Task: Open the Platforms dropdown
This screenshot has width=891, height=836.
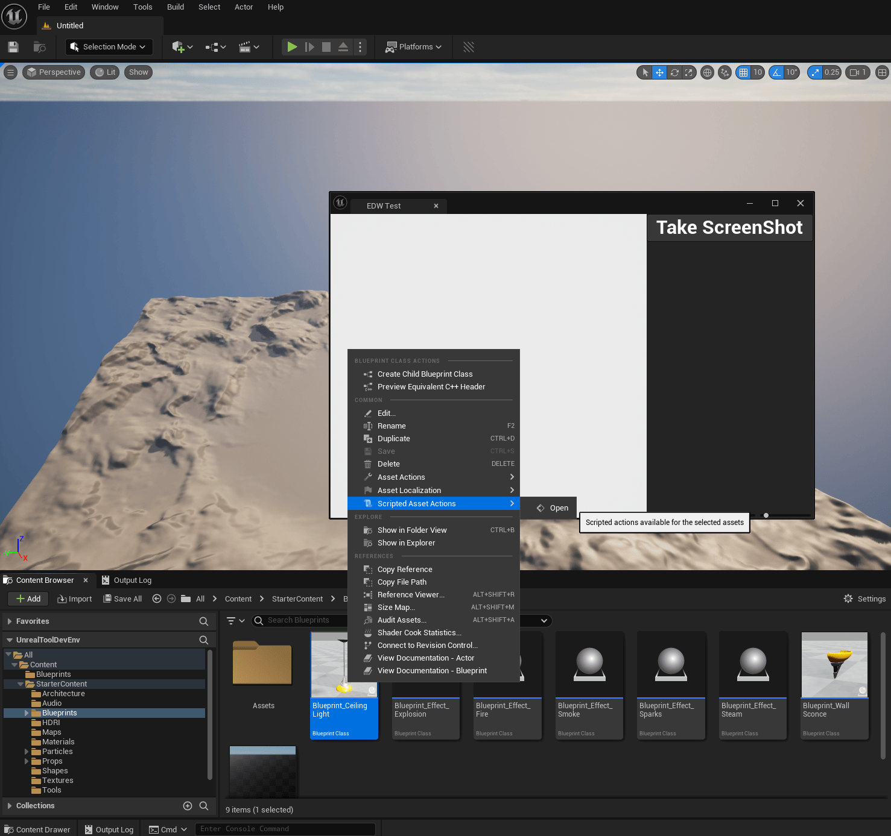Action: pyautogui.click(x=414, y=47)
